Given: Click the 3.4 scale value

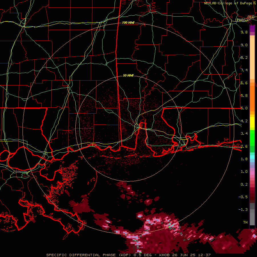Looking at the screenshot, I should tap(244, 134).
